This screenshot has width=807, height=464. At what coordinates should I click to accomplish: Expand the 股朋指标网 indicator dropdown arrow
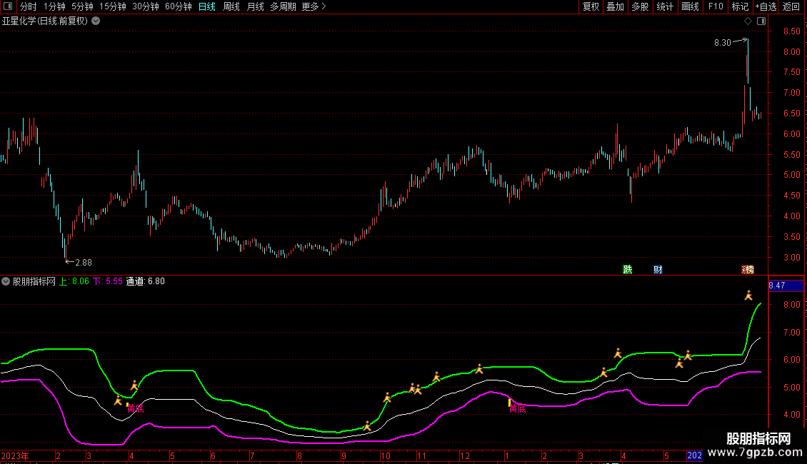6,281
